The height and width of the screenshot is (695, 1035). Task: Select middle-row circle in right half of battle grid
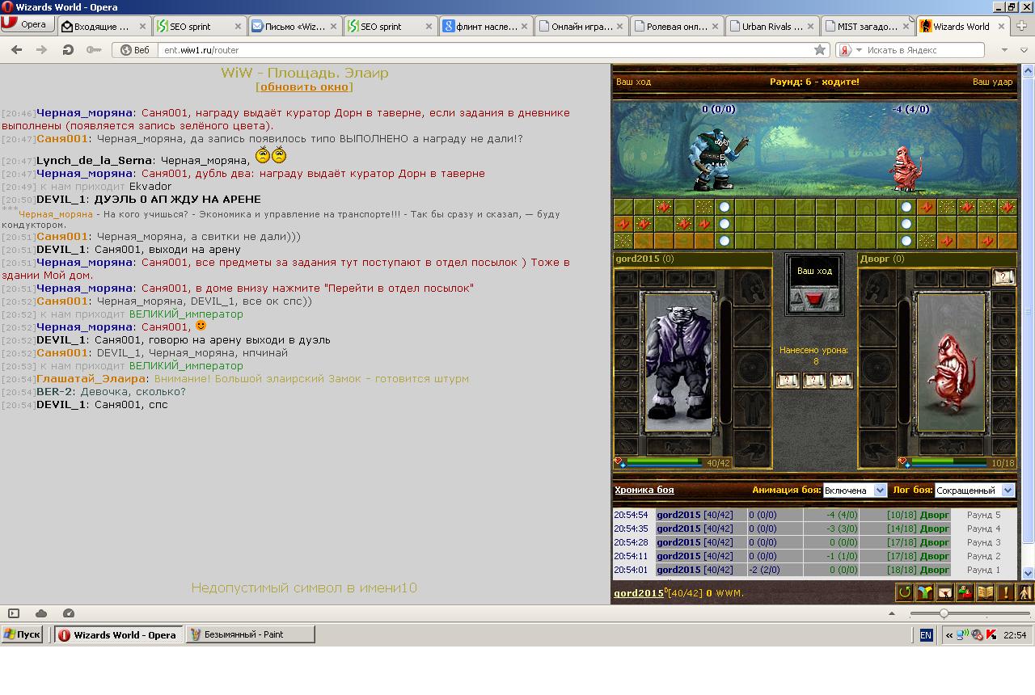[x=906, y=224]
